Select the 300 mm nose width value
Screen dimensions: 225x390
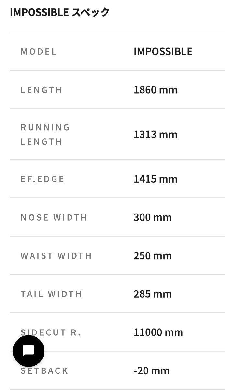(153, 217)
